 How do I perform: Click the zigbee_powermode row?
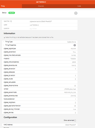click(40, 92)
